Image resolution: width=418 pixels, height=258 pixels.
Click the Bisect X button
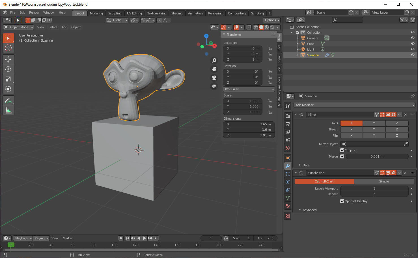pos(352,129)
